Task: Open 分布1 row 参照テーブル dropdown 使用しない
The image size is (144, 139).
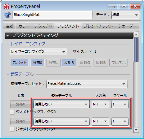Action: 62,121
